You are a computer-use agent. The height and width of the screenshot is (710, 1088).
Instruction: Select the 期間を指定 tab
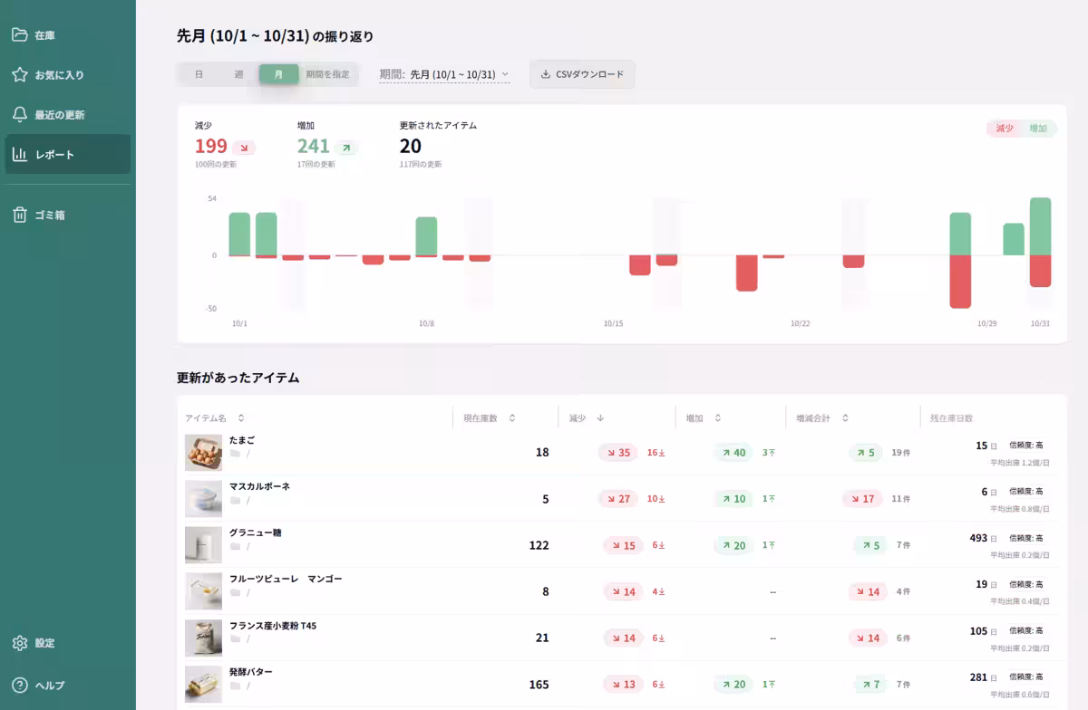coord(327,74)
